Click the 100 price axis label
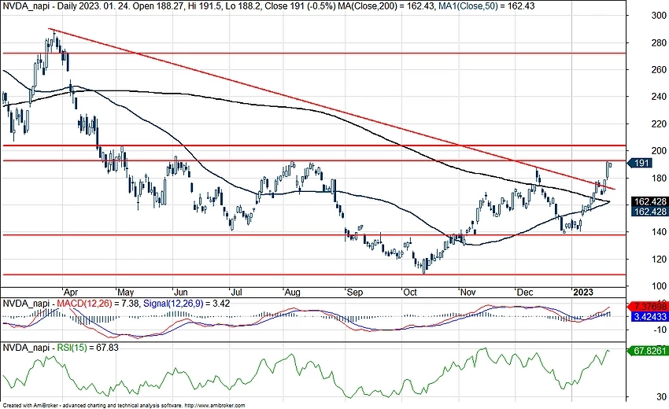669x409 pixels. tap(659, 286)
